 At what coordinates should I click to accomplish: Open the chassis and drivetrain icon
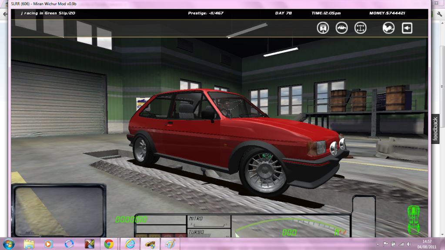point(360,28)
